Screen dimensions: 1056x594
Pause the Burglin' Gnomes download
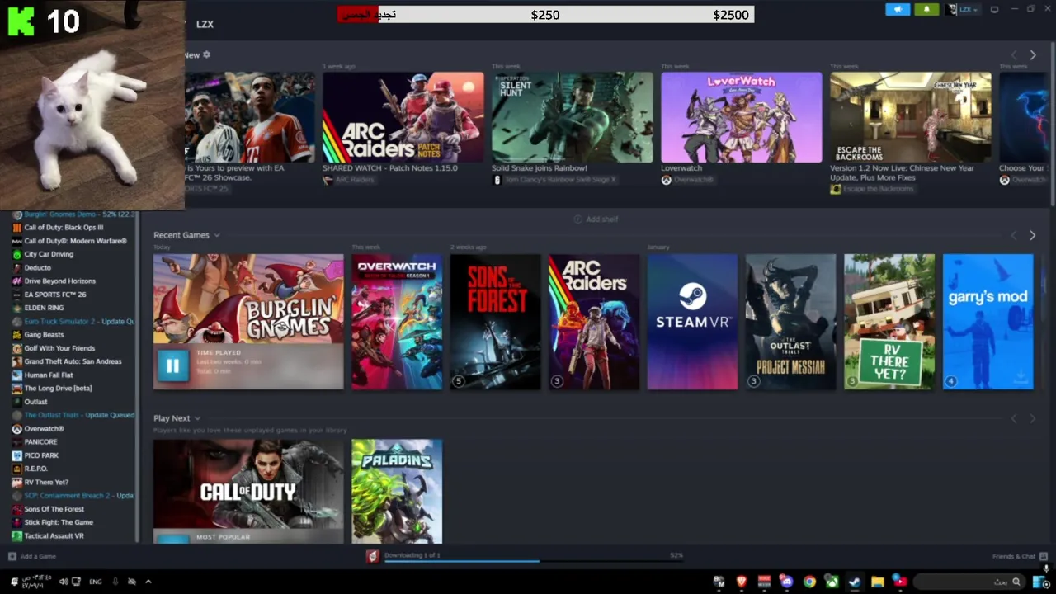click(x=172, y=366)
